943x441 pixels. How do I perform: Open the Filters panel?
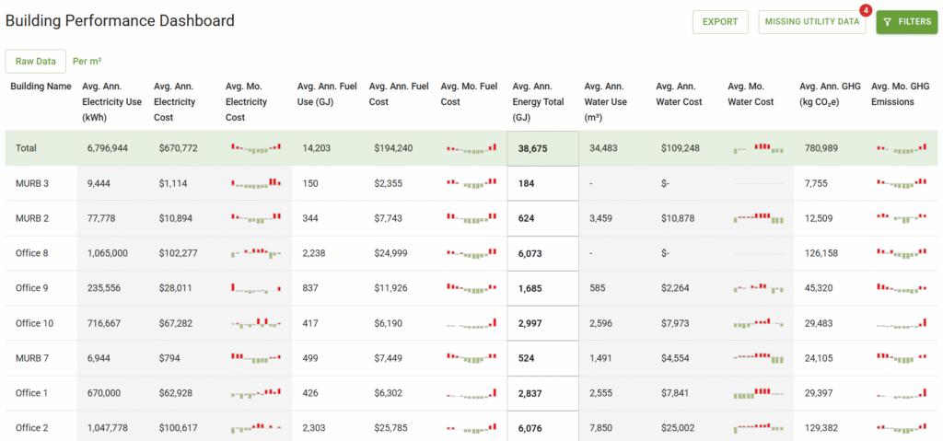[906, 22]
